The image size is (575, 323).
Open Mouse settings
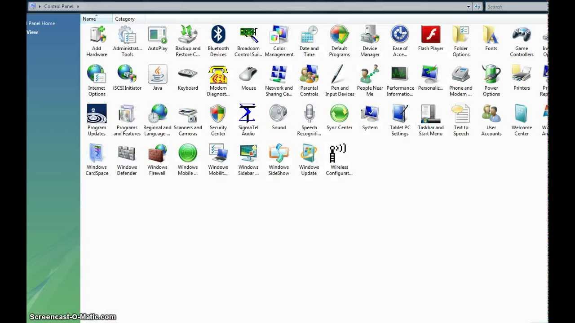248,78
